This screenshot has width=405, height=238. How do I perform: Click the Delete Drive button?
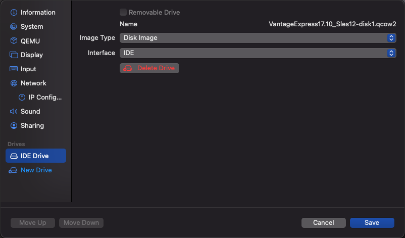coord(149,68)
